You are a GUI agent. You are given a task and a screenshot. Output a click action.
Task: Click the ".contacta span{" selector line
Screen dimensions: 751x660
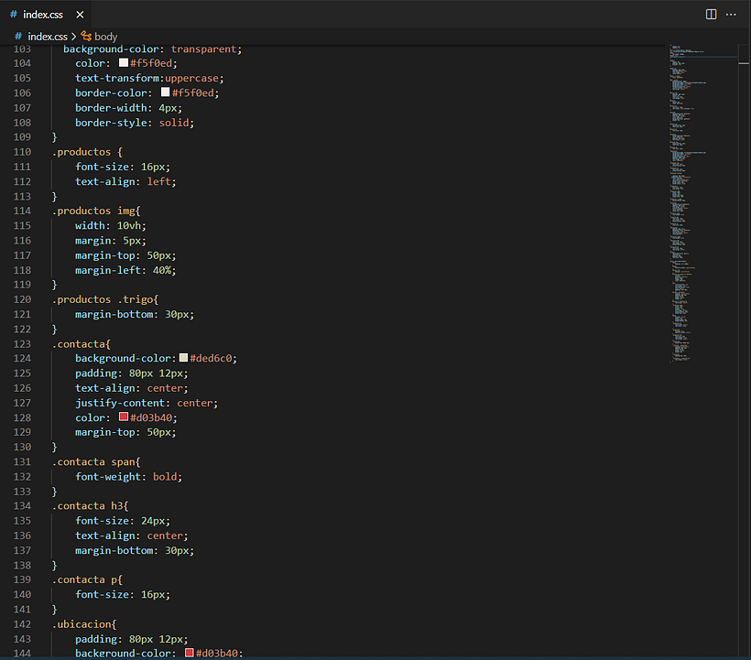point(96,462)
